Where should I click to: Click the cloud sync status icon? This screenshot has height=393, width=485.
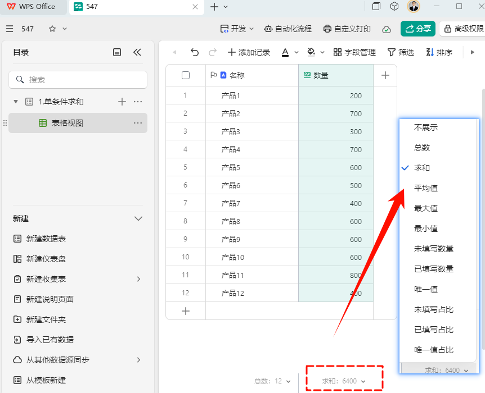[387, 29]
